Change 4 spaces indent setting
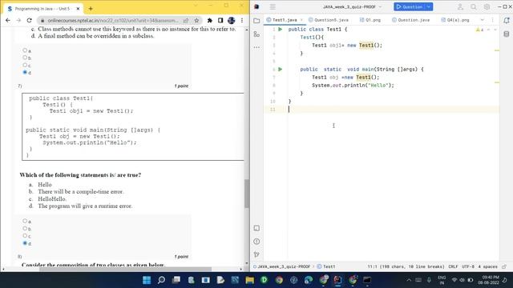 488,266
